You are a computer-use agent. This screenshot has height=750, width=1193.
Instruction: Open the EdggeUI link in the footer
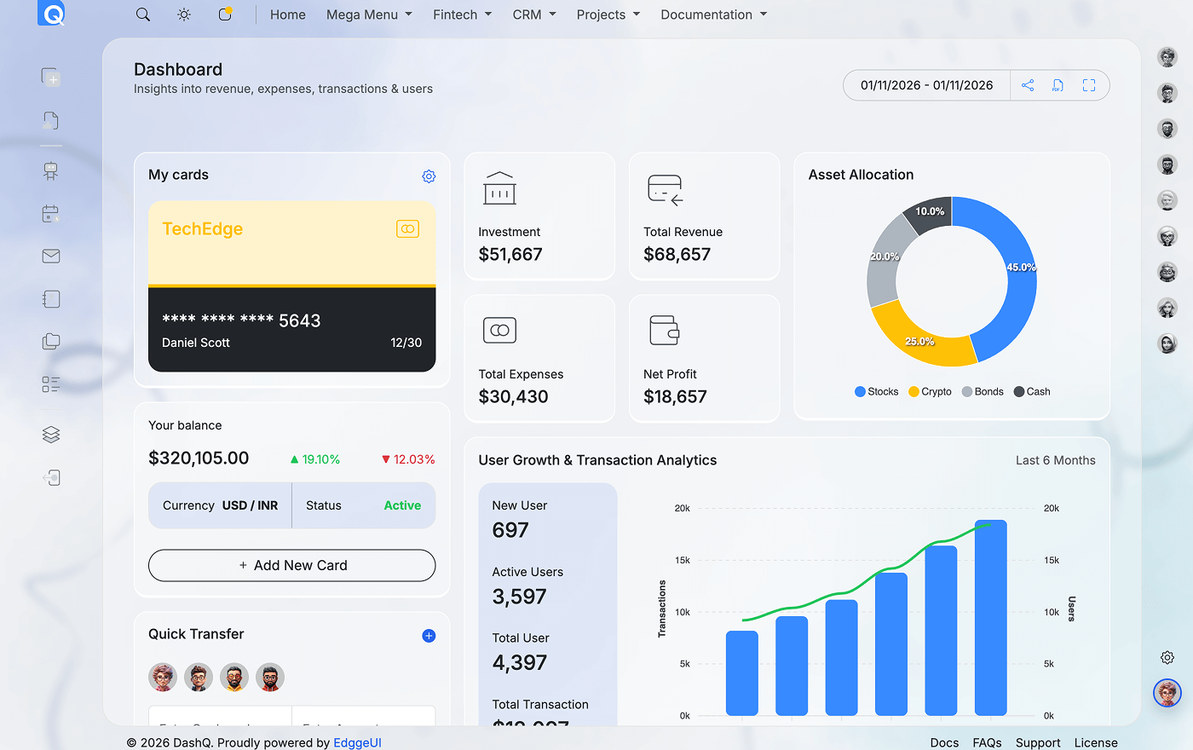tap(357, 742)
